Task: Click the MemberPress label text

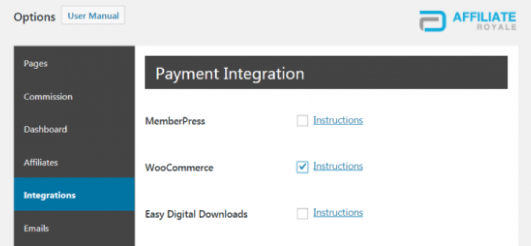Action: coord(175,122)
